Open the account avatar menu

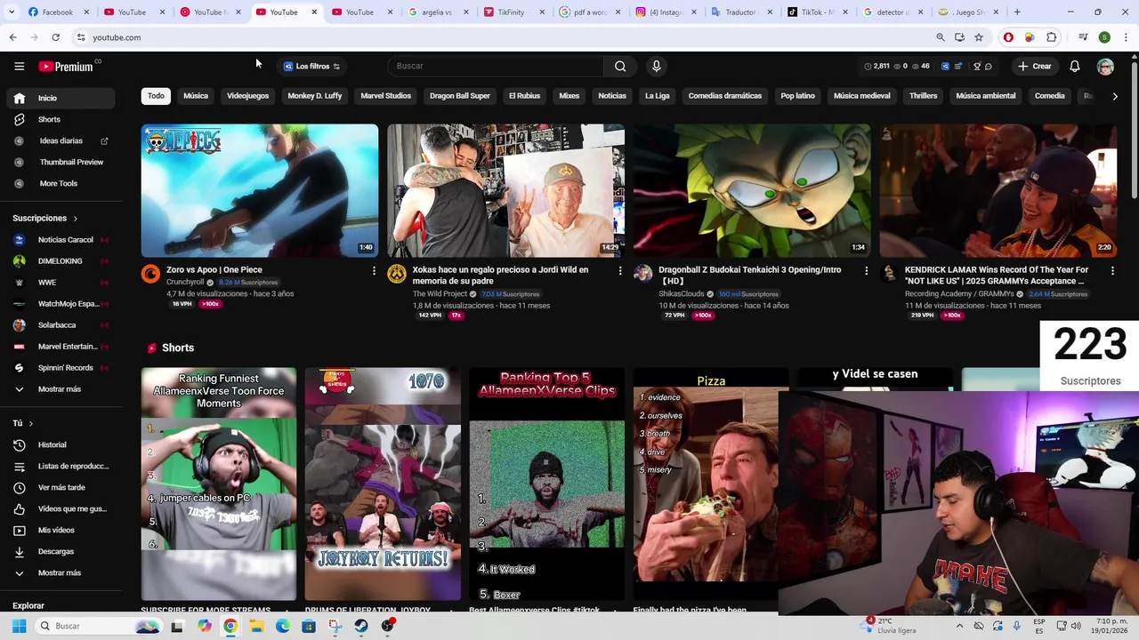1105,66
